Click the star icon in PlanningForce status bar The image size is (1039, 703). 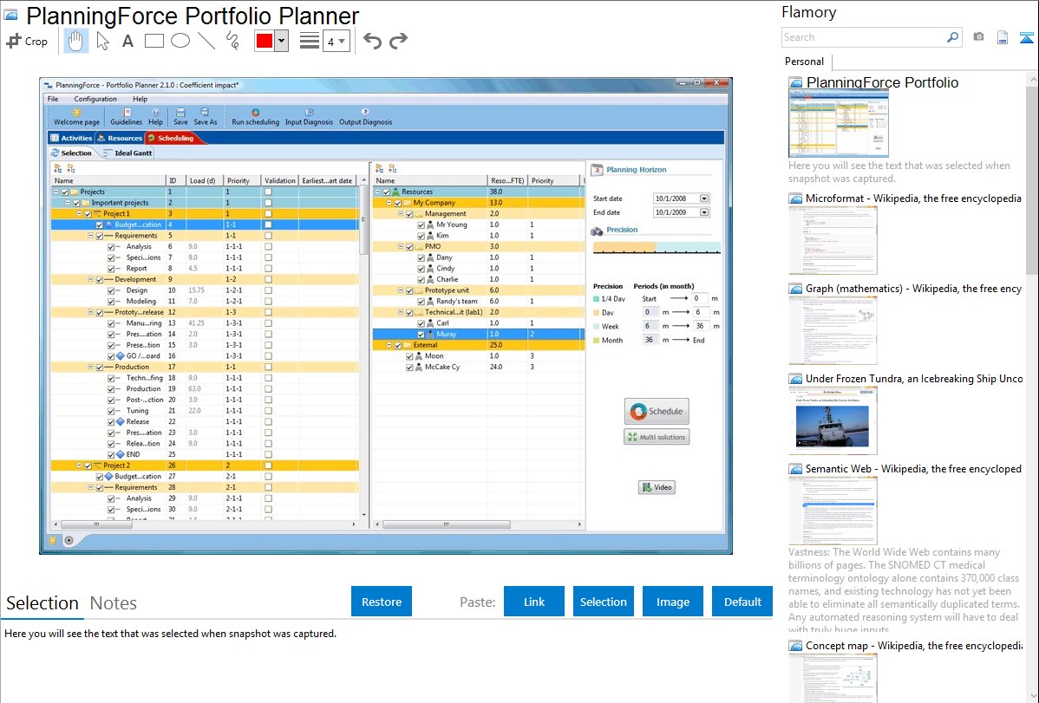[52, 541]
